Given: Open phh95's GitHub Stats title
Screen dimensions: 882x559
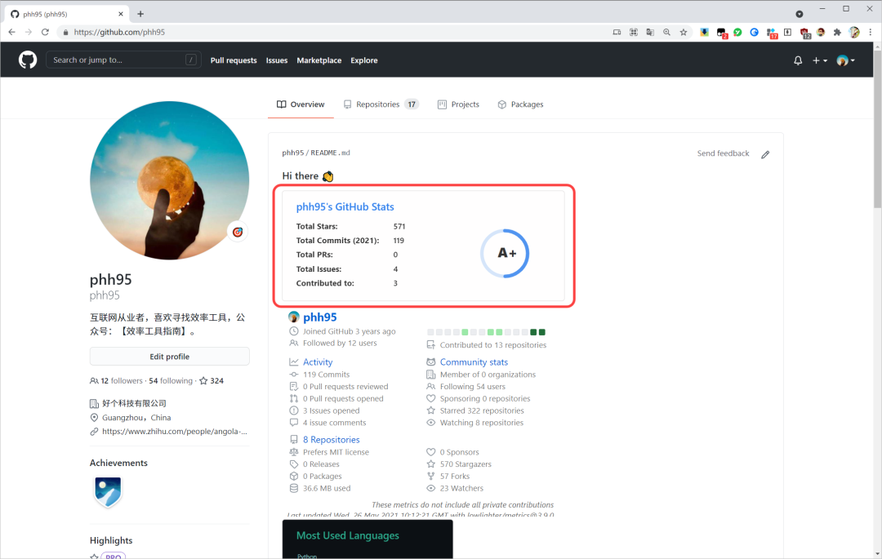Looking at the screenshot, I should click(x=345, y=206).
